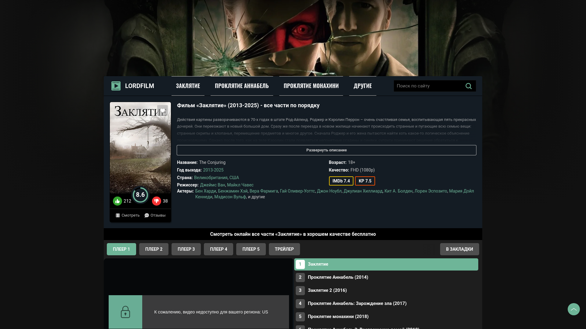Viewport: 586px width, 329px height.
Task: Open the ПРОКЛЯТИЕ МОНАХИНИ menu item
Action: (311, 86)
